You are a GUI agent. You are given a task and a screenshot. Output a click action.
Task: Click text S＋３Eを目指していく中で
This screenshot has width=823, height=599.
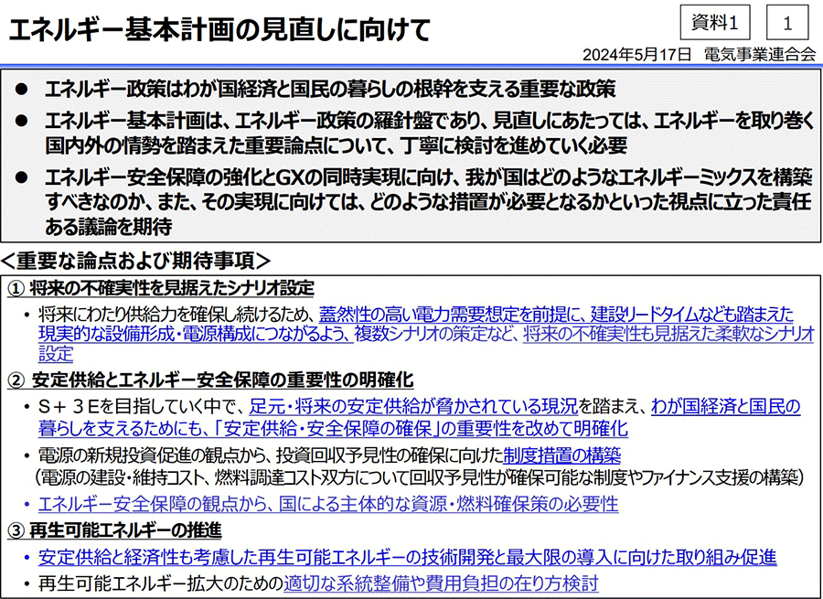139,406
